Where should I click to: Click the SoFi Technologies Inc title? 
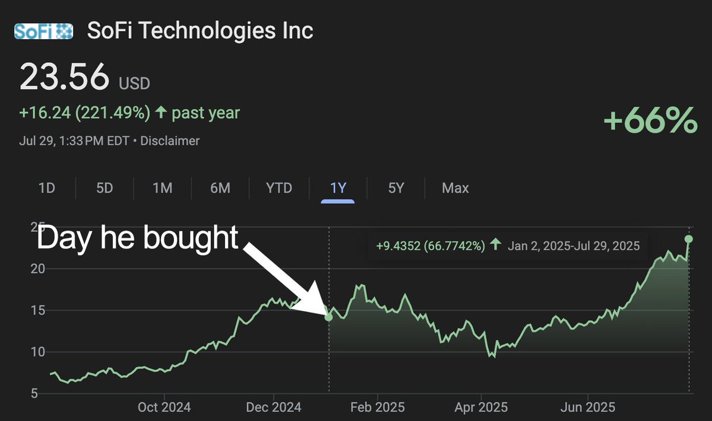[200, 31]
